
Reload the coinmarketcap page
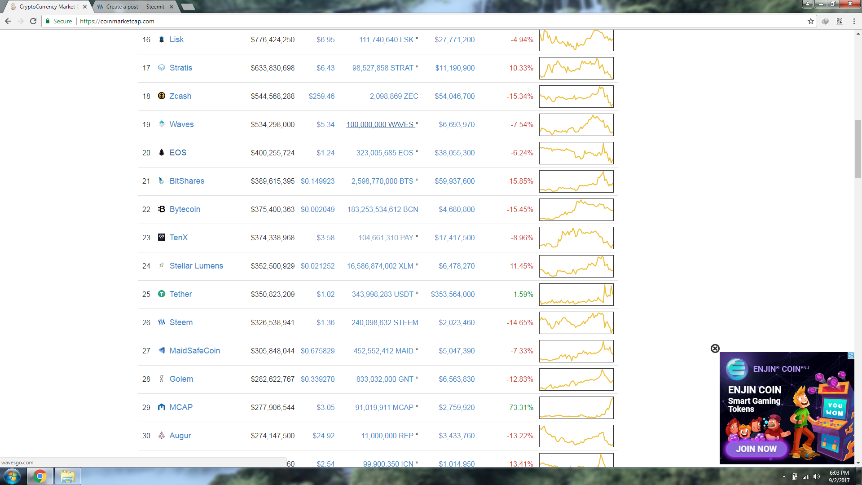[x=33, y=21]
